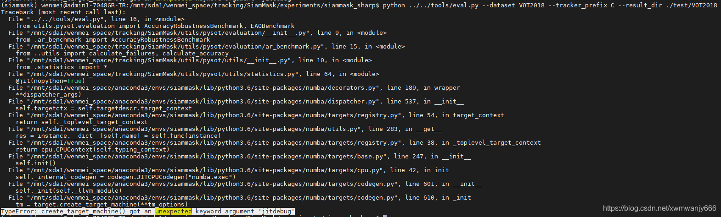Click registry.py line 38 _toplevel_target_context path

click(x=275, y=142)
